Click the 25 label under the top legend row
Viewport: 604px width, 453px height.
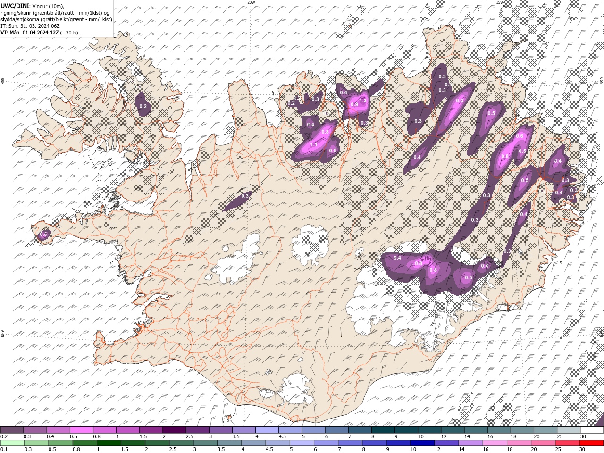click(560, 436)
